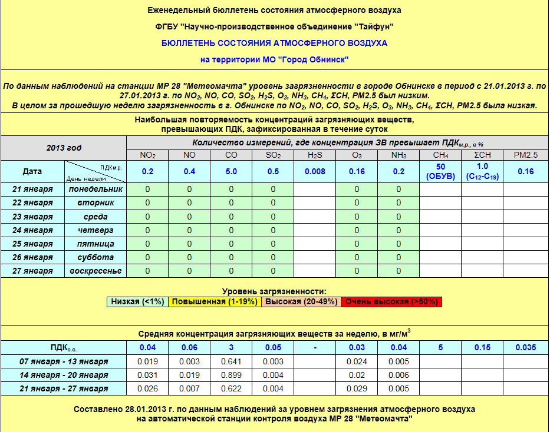Select the green Низкая (<1%) legend box
The image size is (550, 432).
click(137, 301)
